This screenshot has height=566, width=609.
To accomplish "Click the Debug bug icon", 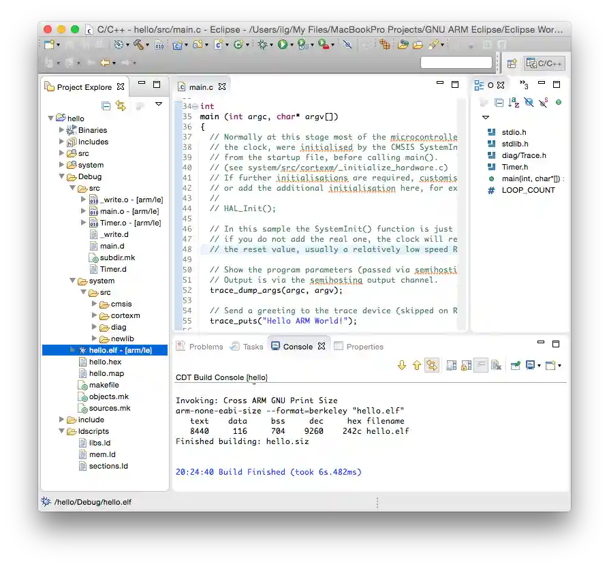I will point(262,45).
